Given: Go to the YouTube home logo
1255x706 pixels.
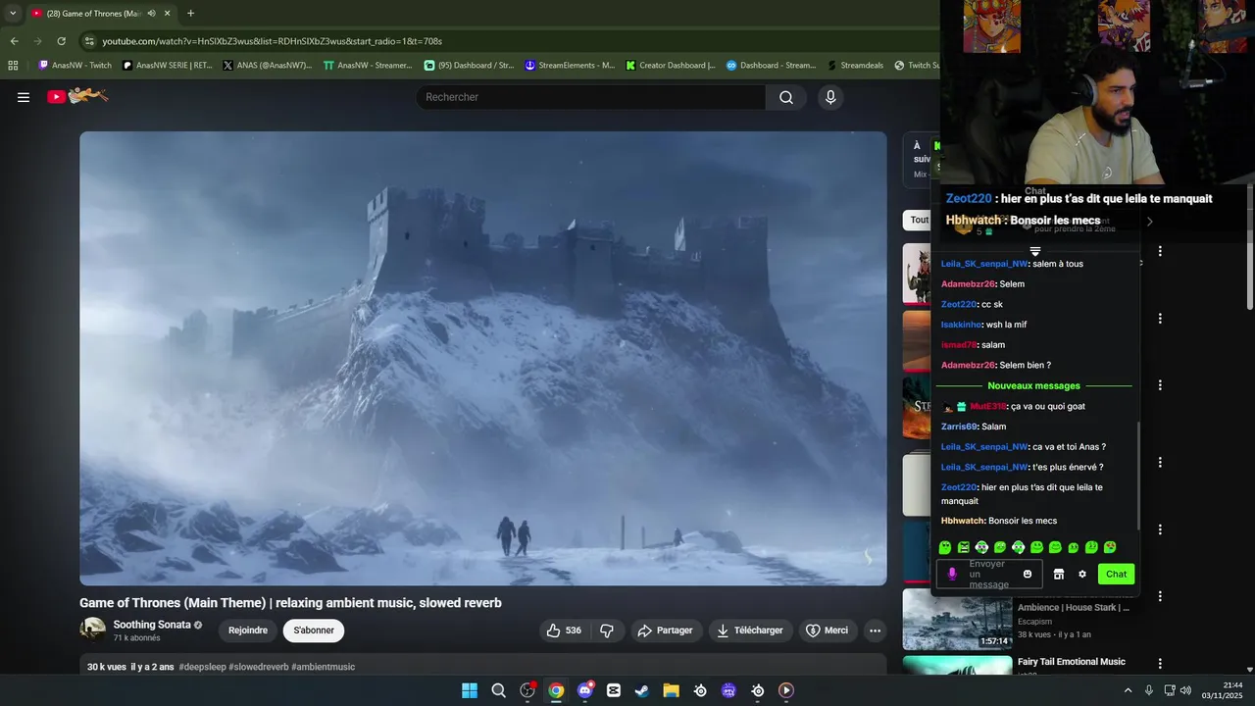Looking at the screenshot, I should pyautogui.click(x=77, y=96).
